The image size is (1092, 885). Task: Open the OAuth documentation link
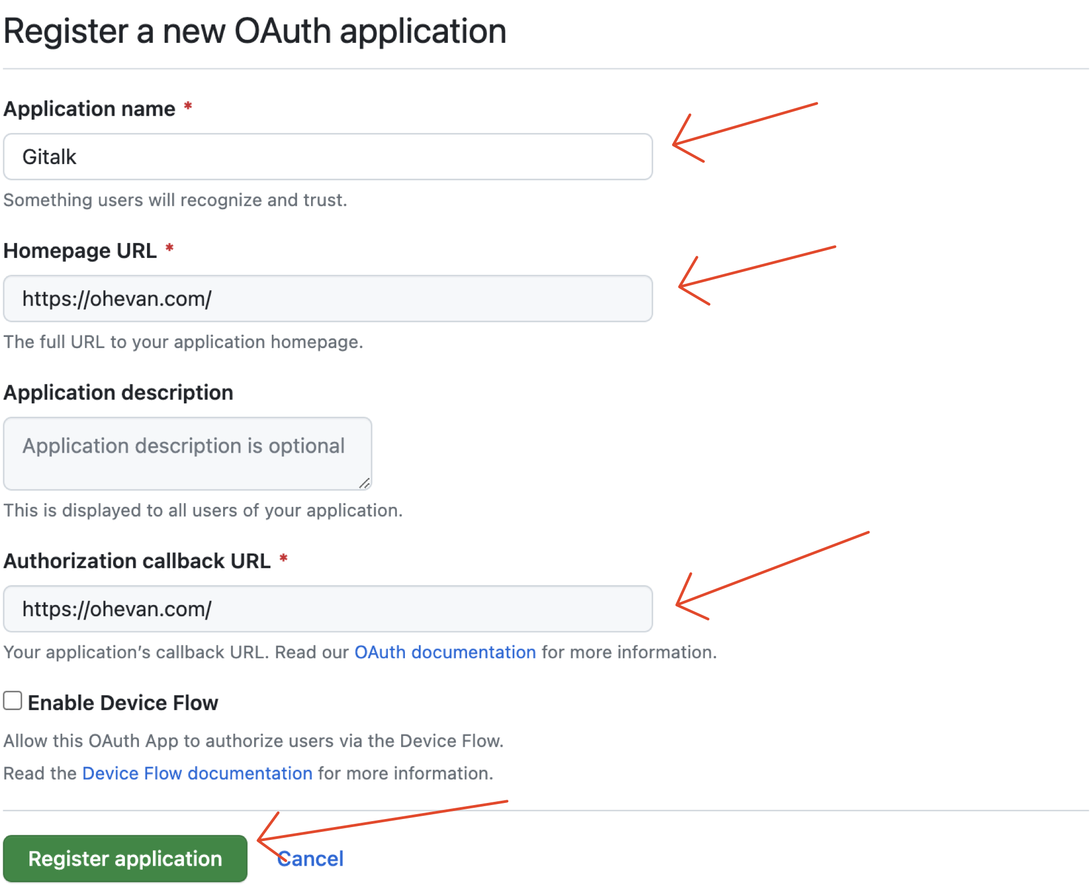point(444,652)
